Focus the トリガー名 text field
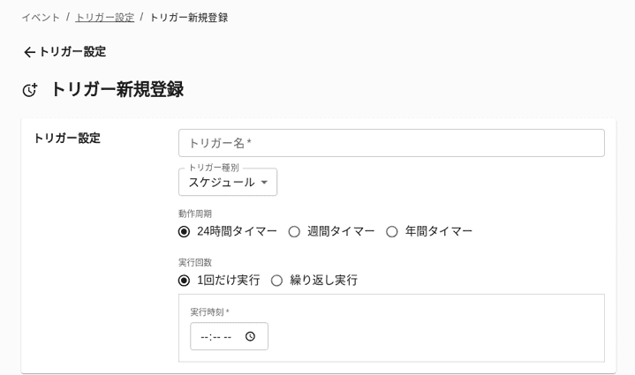Screen dimensions: 635x375 tap(391, 143)
